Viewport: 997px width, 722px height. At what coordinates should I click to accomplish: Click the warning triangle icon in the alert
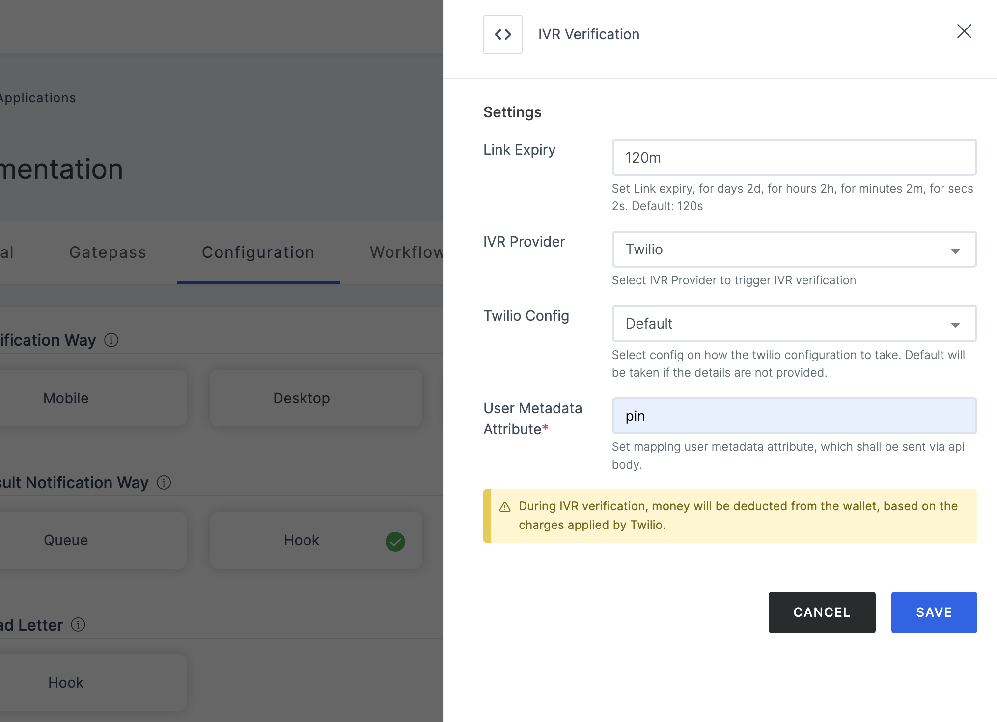[505, 507]
